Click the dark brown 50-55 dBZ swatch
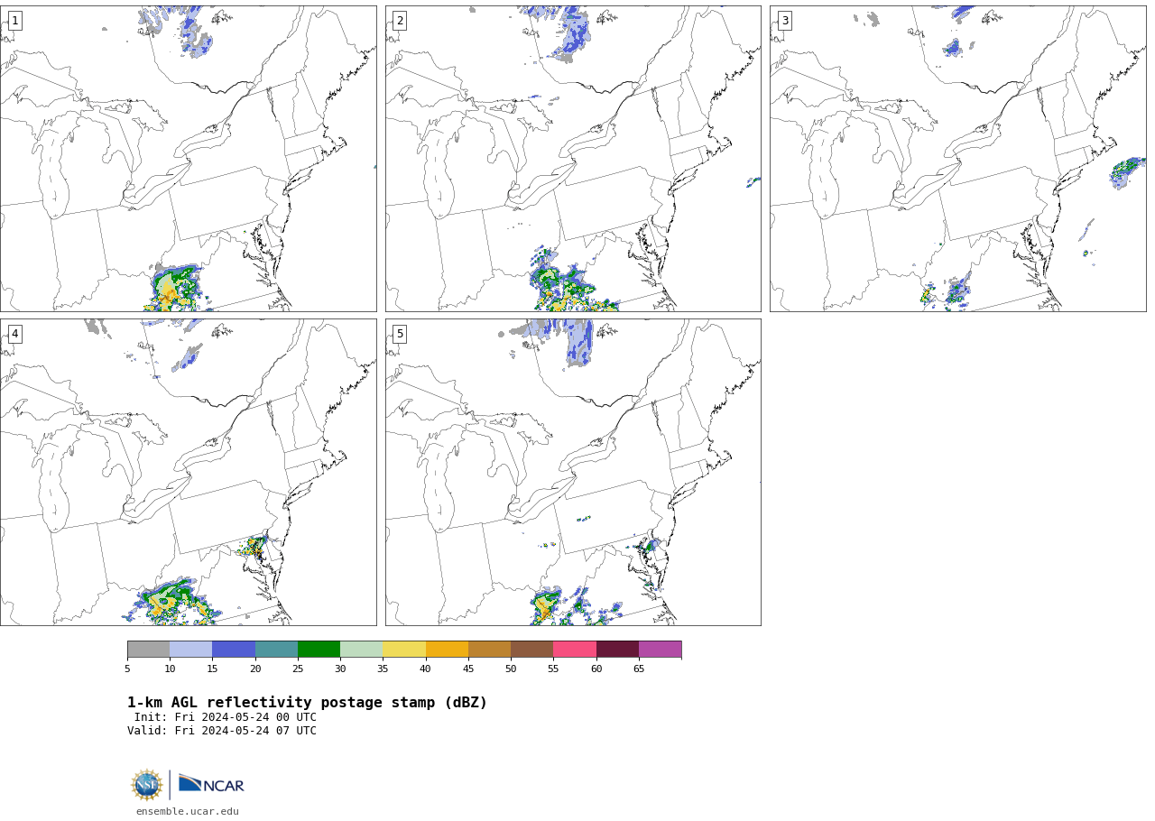The image size is (1155, 821). coord(532,650)
